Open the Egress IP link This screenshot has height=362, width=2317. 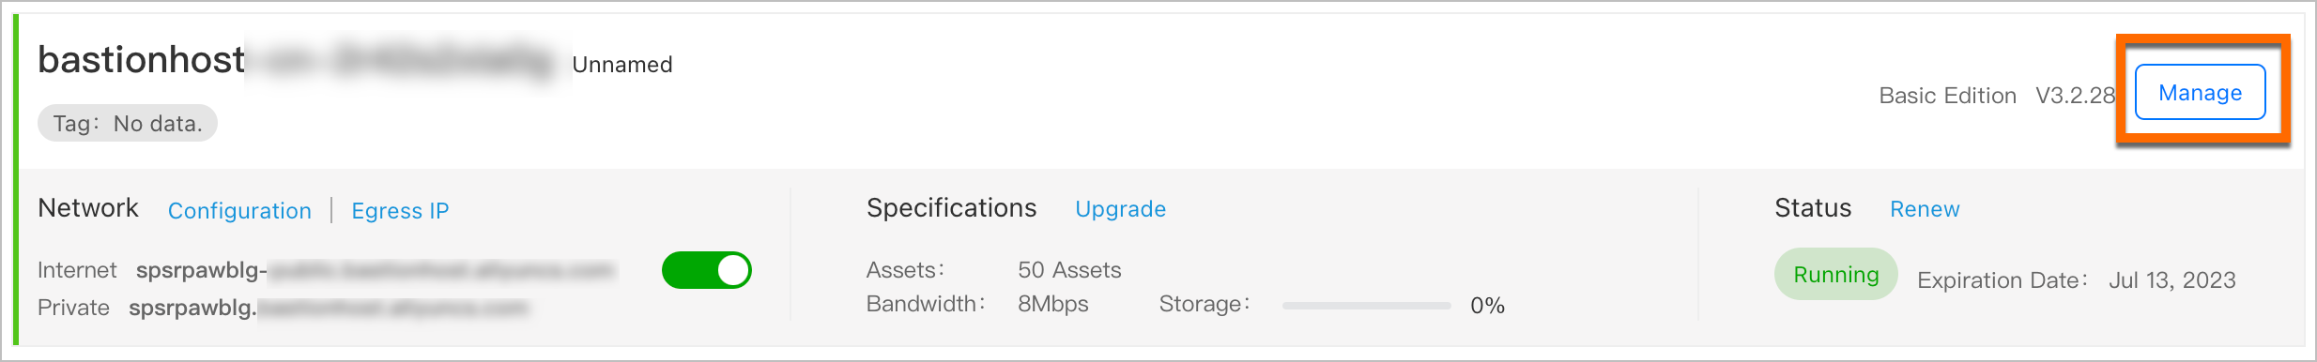400,211
